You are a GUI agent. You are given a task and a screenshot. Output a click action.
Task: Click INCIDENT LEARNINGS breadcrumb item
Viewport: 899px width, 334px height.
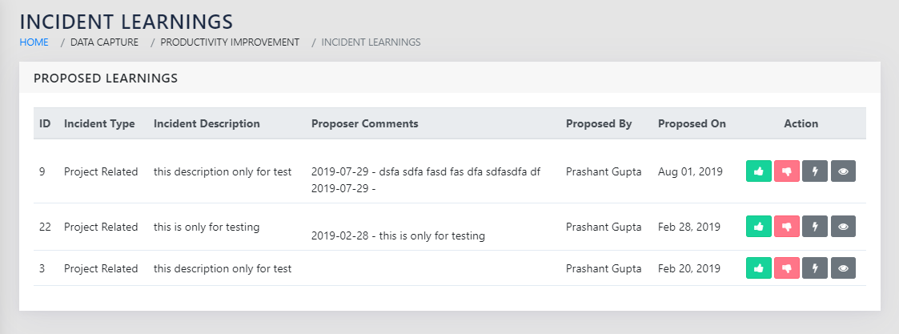pos(371,42)
